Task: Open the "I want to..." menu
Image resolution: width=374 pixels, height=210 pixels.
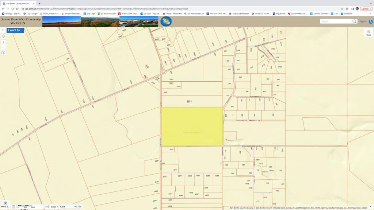Action: click(15, 30)
